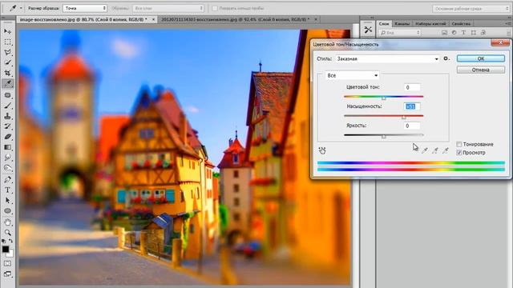Select the Hand tool
This screenshot has height=288, width=513.
(7, 222)
